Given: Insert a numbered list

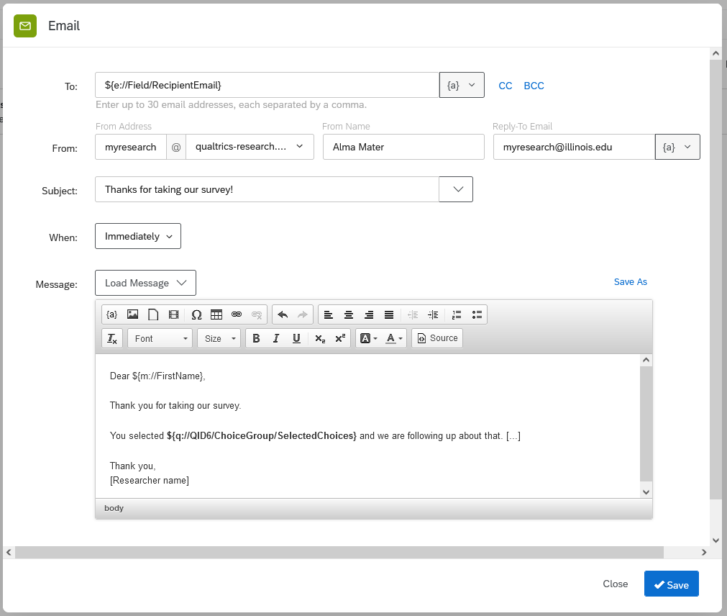Looking at the screenshot, I should (x=457, y=314).
